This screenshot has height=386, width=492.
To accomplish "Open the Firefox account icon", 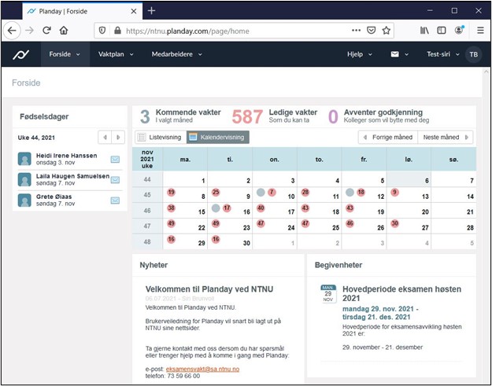I will pyautogui.click(x=459, y=30).
